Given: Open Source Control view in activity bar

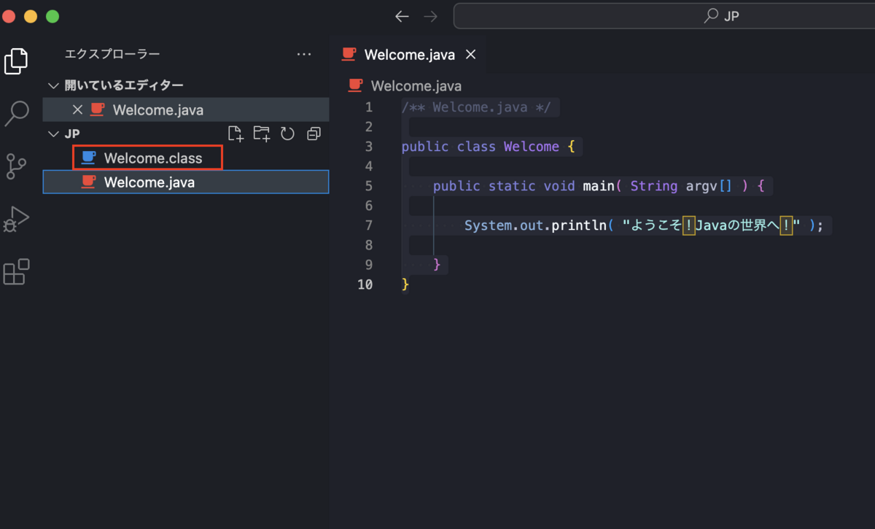Looking at the screenshot, I should [x=16, y=166].
